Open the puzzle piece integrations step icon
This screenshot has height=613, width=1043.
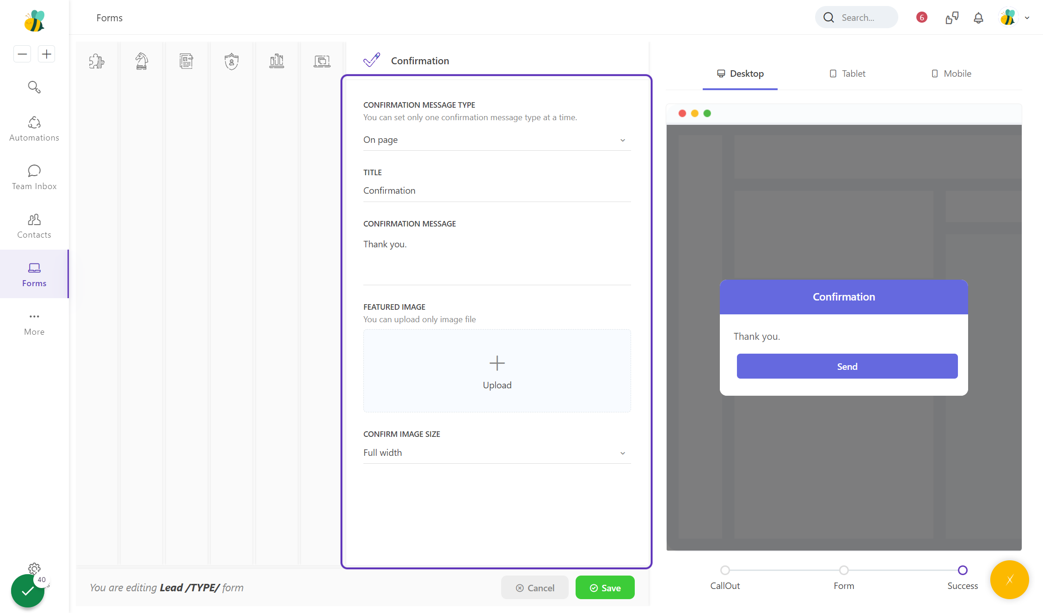pyautogui.click(x=97, y=61)
